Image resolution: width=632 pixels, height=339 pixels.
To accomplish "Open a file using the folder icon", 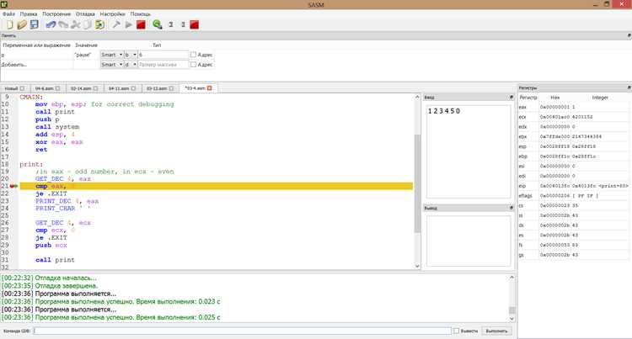I will (x=22, y=24).
